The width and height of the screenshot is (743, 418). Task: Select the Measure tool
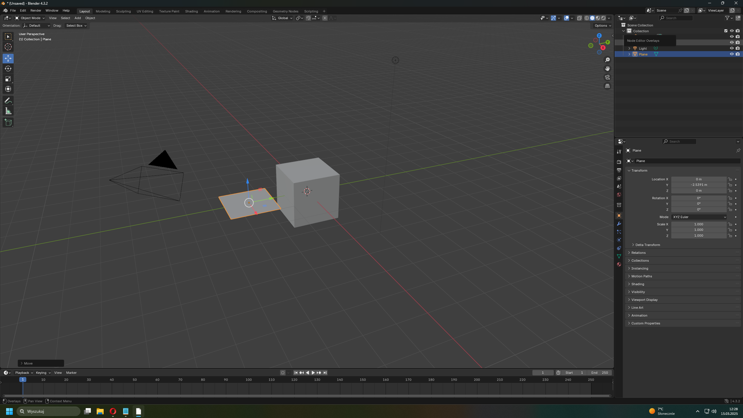(x=8, y=111)
